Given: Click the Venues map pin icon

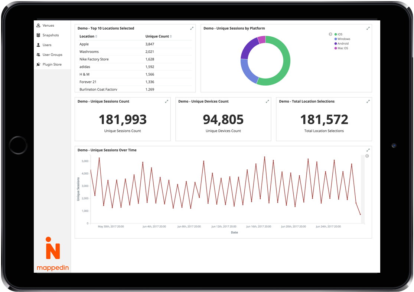Looking at the screenshot, I should coord(38,25).
